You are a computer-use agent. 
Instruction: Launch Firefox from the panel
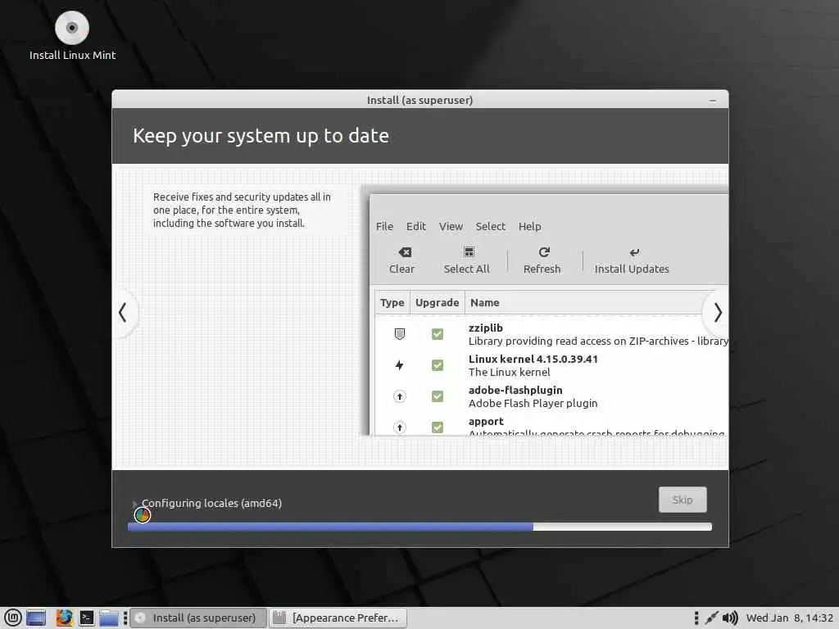click(64, 618)
